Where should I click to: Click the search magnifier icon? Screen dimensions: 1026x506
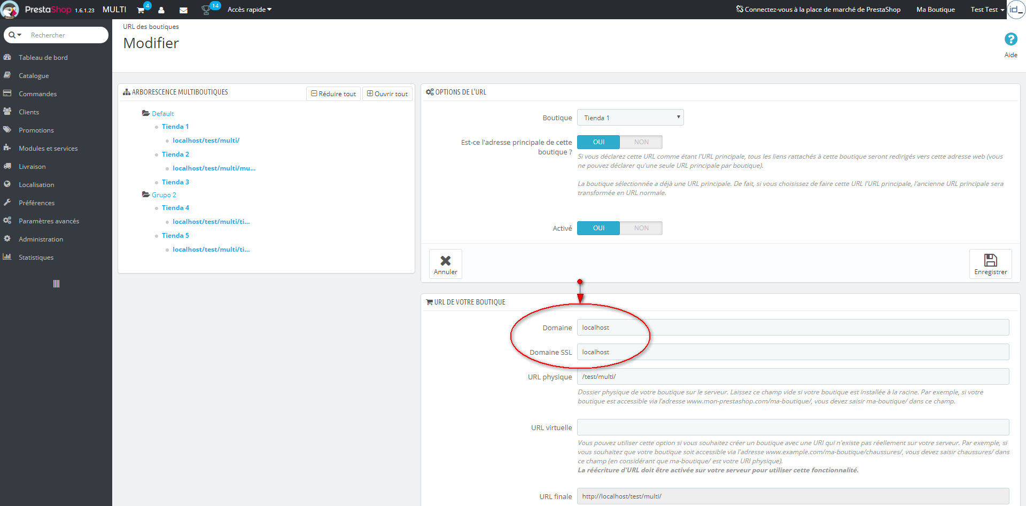(x=12, y=35)
